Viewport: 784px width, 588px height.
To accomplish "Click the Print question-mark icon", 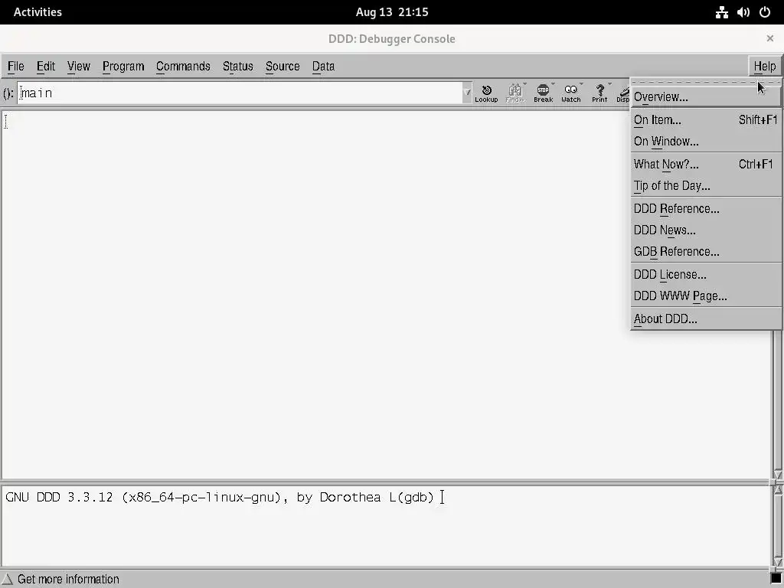I will [599, 93].
